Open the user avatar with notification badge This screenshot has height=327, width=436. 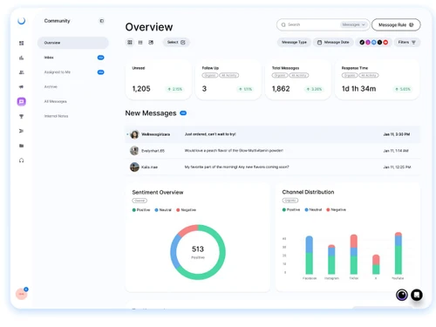click(x=22, y=294)
